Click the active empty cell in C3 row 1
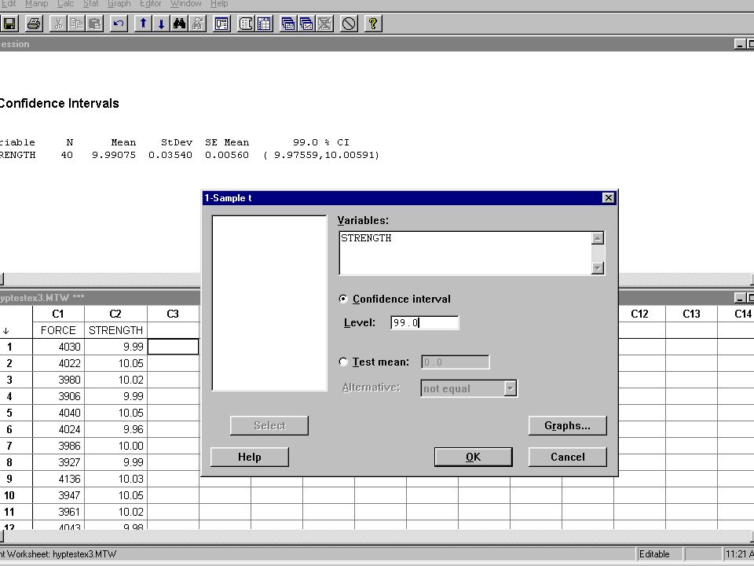Image resolution: width=754 pixels, height=566 pixels. click(173, 347)
